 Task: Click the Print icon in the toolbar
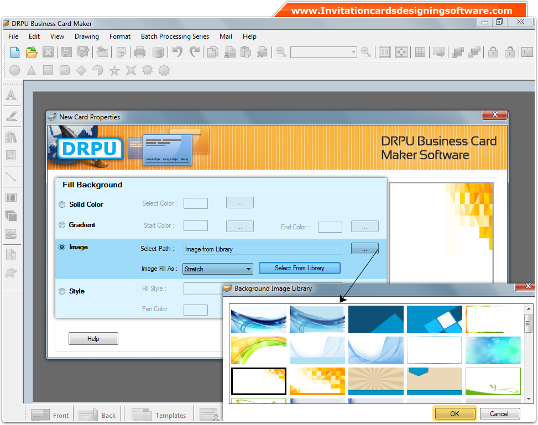[140, 51]
